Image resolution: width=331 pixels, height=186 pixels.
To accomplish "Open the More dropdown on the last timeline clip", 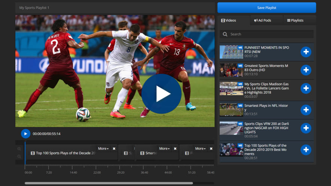I will coord(200,149).
